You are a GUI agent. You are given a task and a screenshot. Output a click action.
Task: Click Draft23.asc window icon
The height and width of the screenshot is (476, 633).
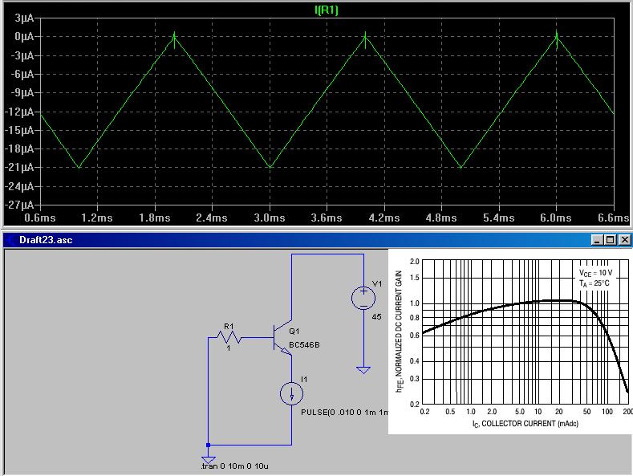click(x=10, y=240)
